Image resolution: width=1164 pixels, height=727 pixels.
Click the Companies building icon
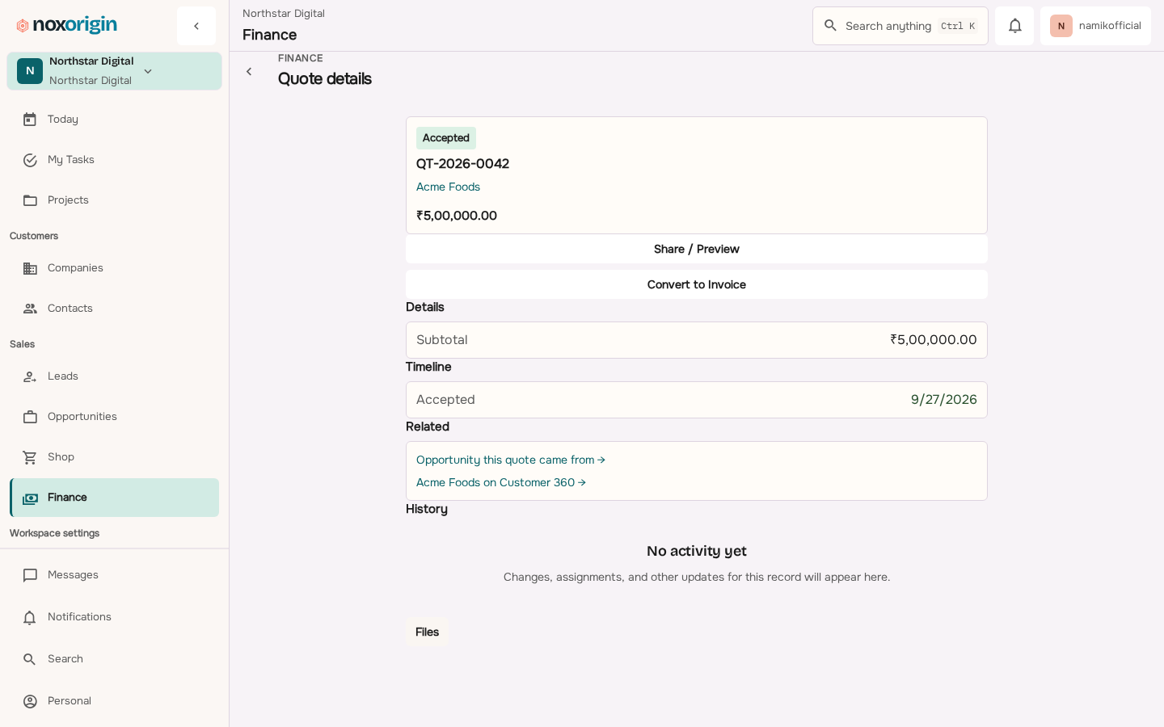(30, 268)
